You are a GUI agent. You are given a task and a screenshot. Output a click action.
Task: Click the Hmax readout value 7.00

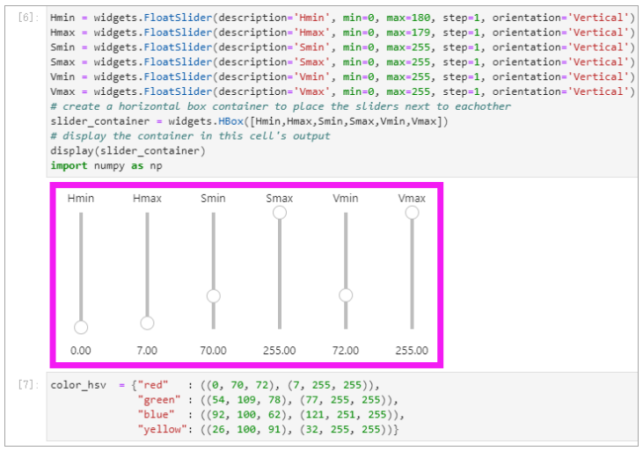tap(147, 351)
